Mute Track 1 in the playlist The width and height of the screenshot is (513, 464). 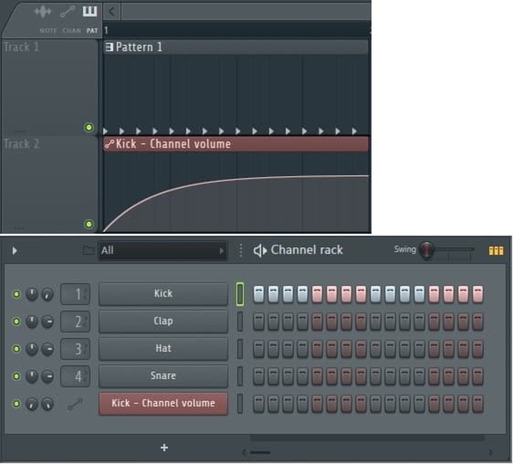click(x=89, y=128)
